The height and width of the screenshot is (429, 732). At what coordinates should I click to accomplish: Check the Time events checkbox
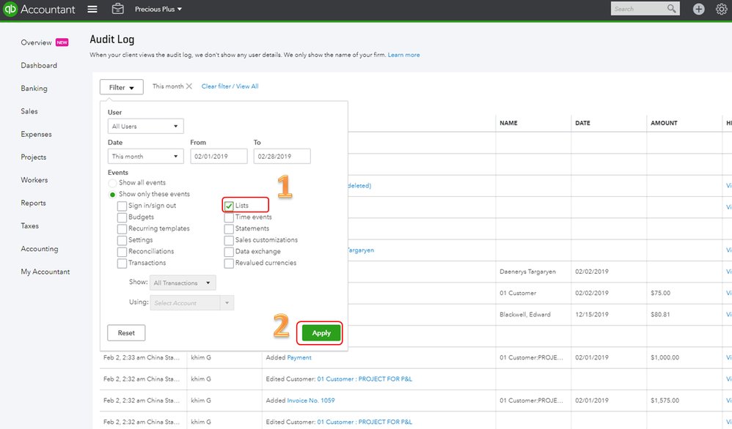point(229,217)
